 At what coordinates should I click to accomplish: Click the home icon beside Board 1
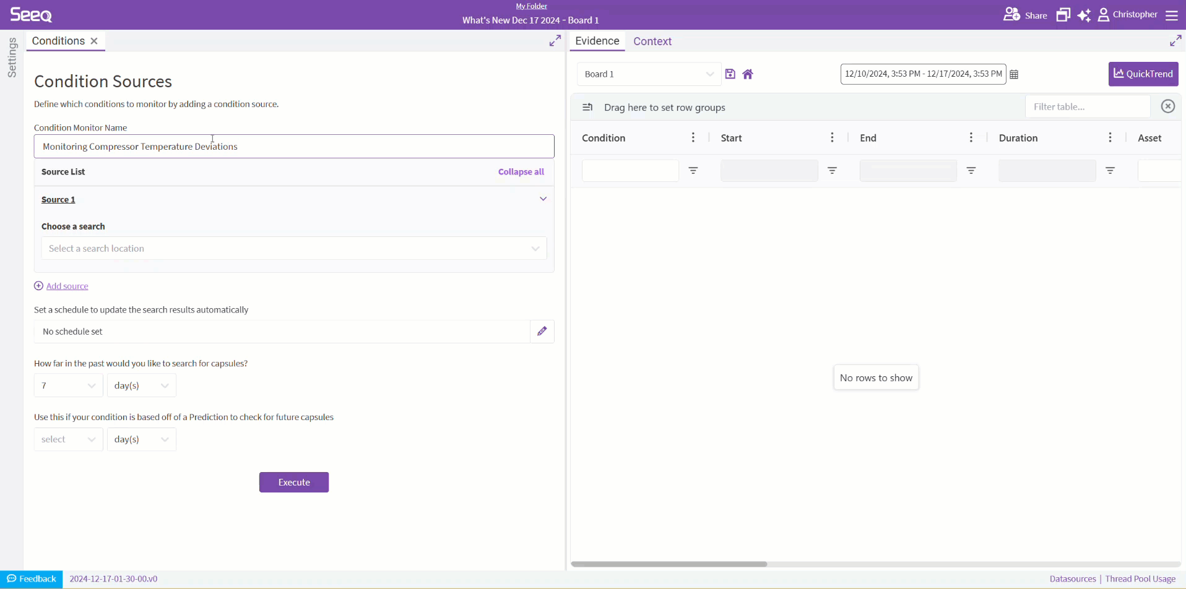pyautogui.click(x=748, y=74)
